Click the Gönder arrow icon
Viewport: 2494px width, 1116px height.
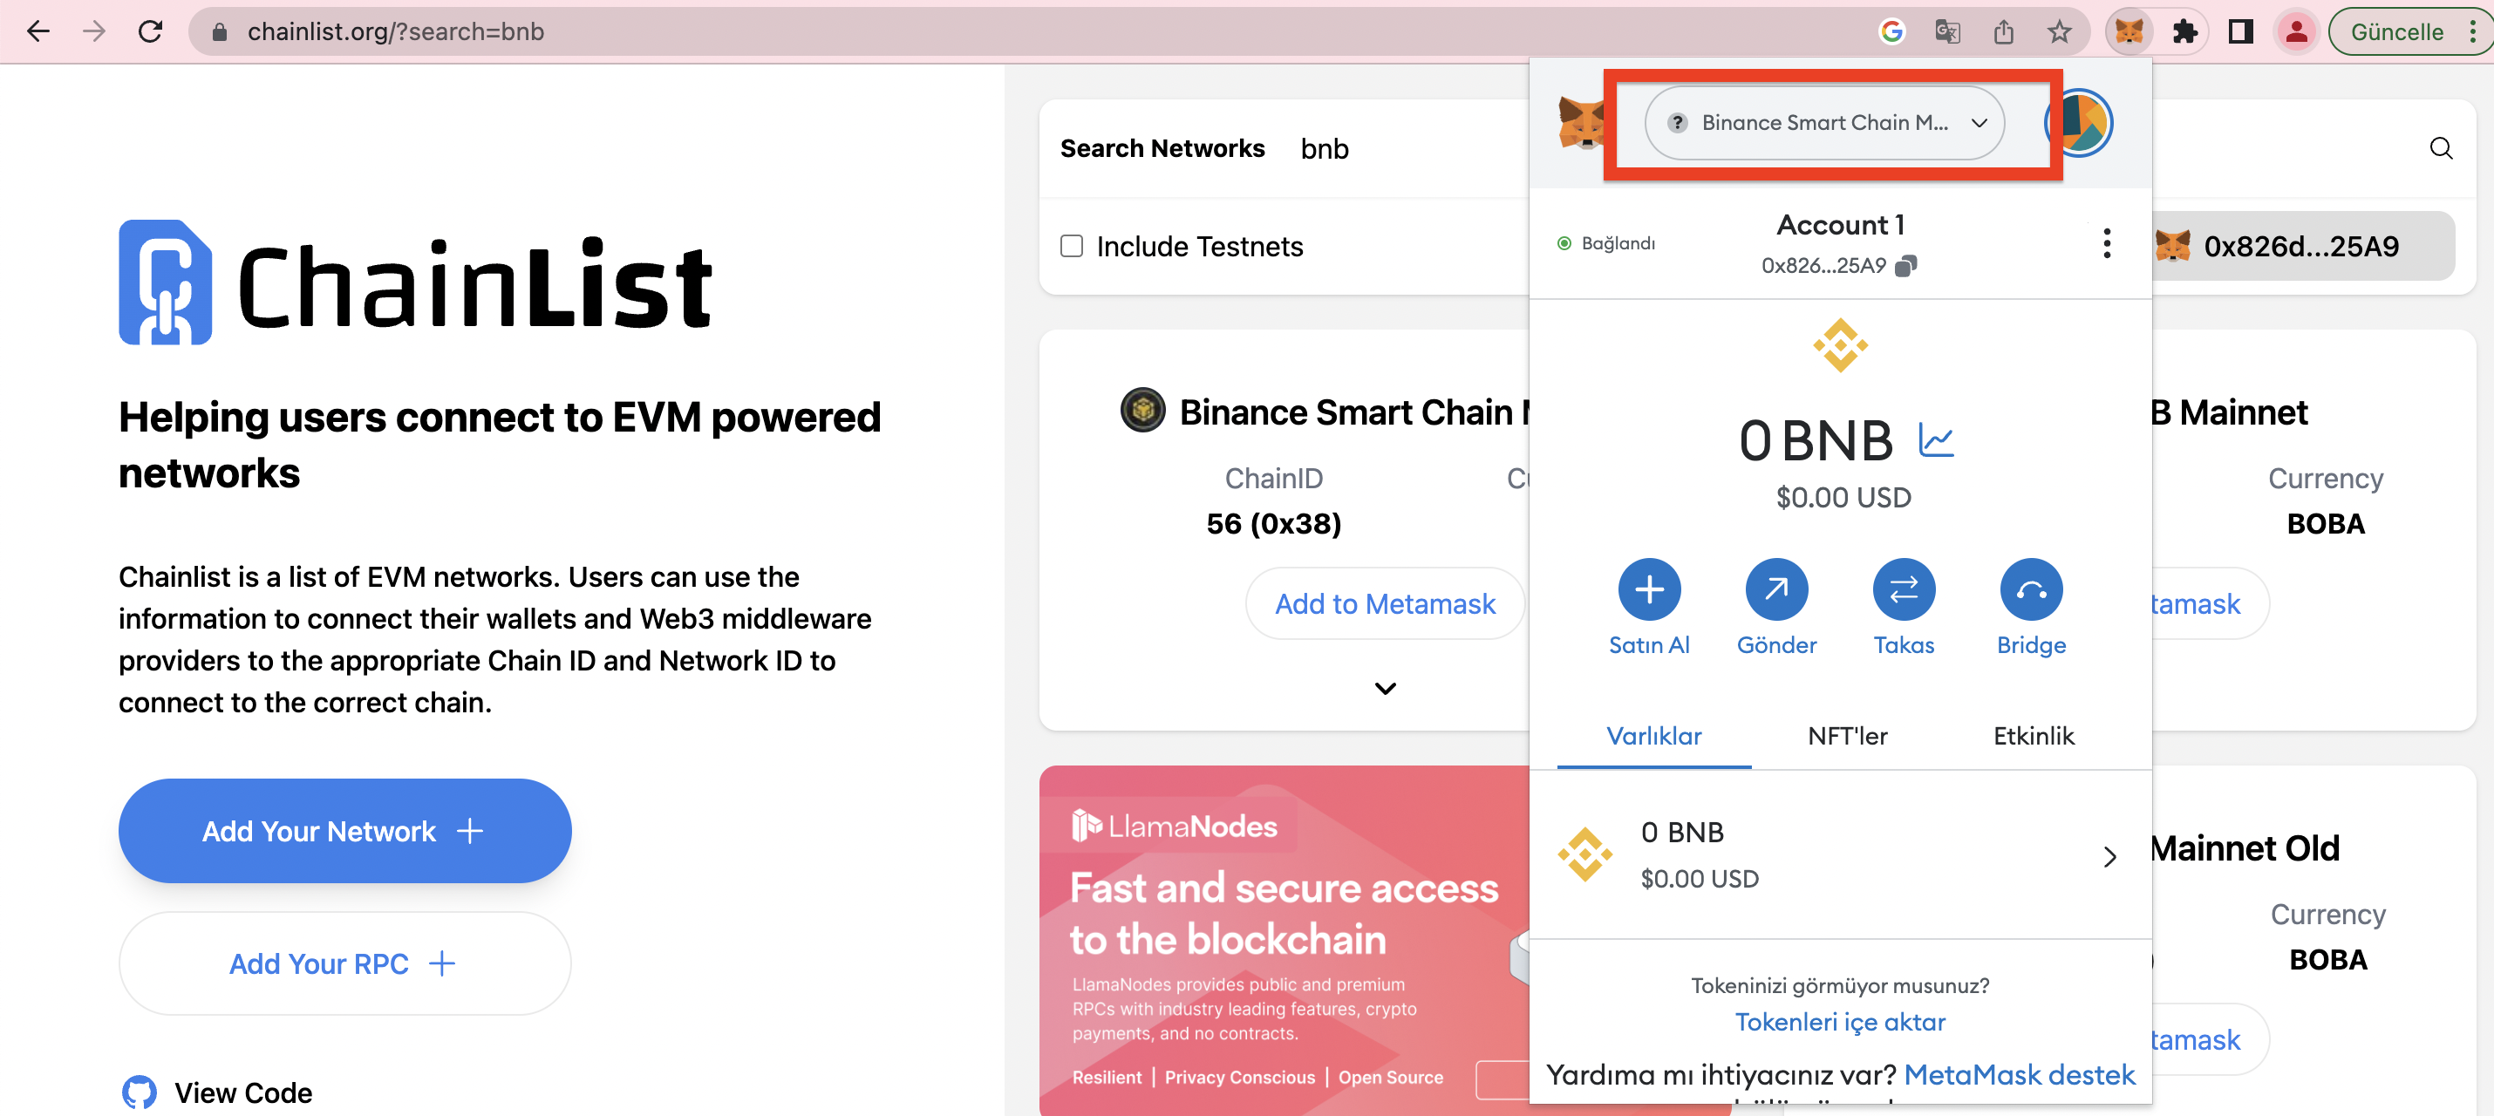tap(1775, 589)
